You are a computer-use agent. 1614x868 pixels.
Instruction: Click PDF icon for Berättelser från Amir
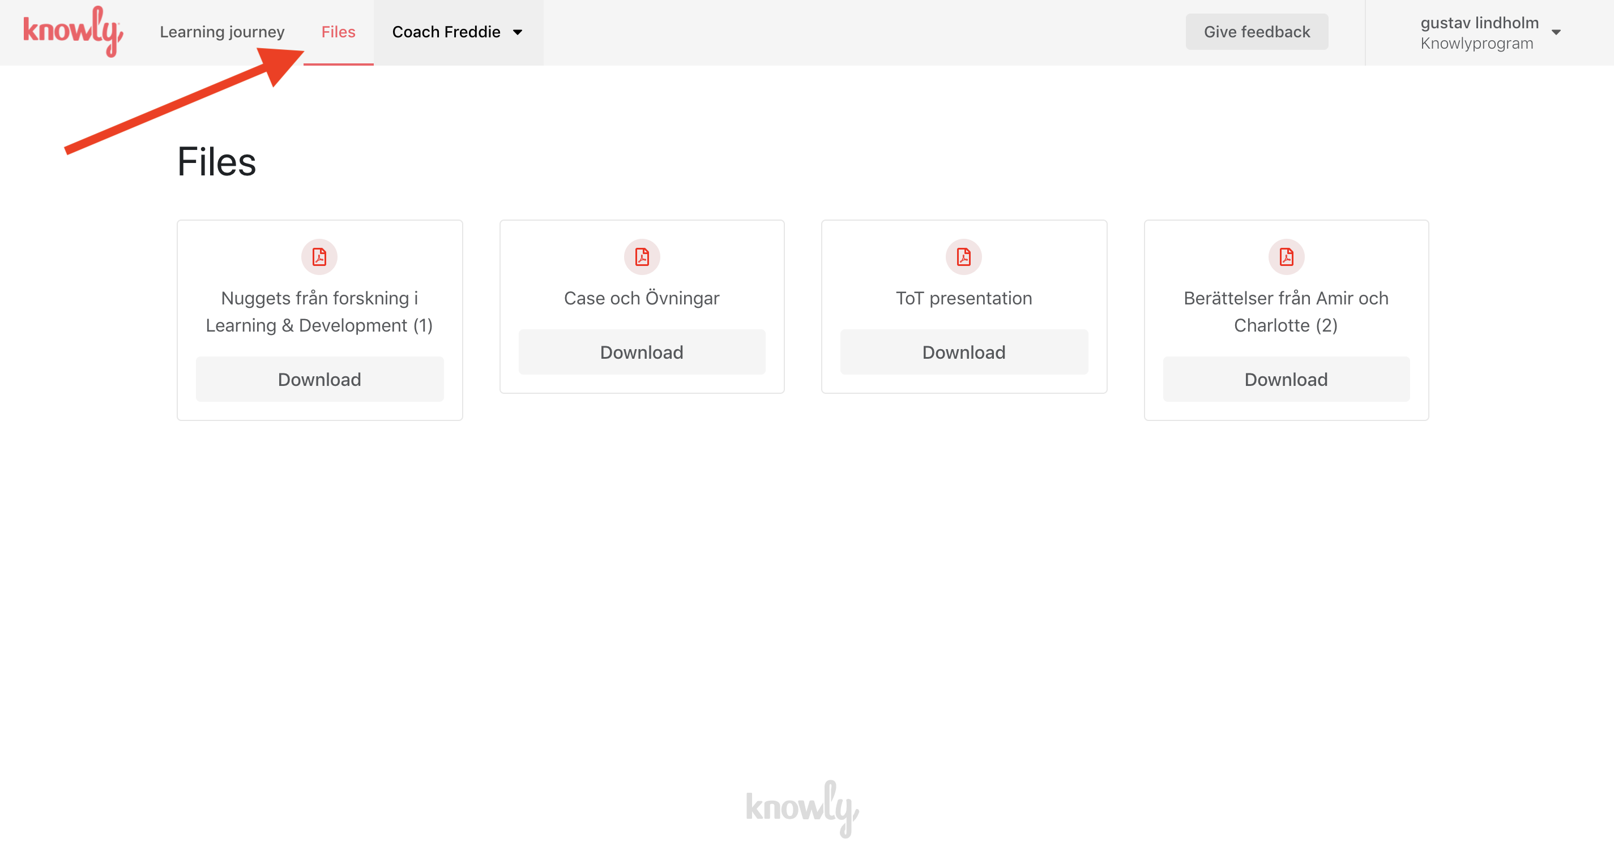[1286, 256]
